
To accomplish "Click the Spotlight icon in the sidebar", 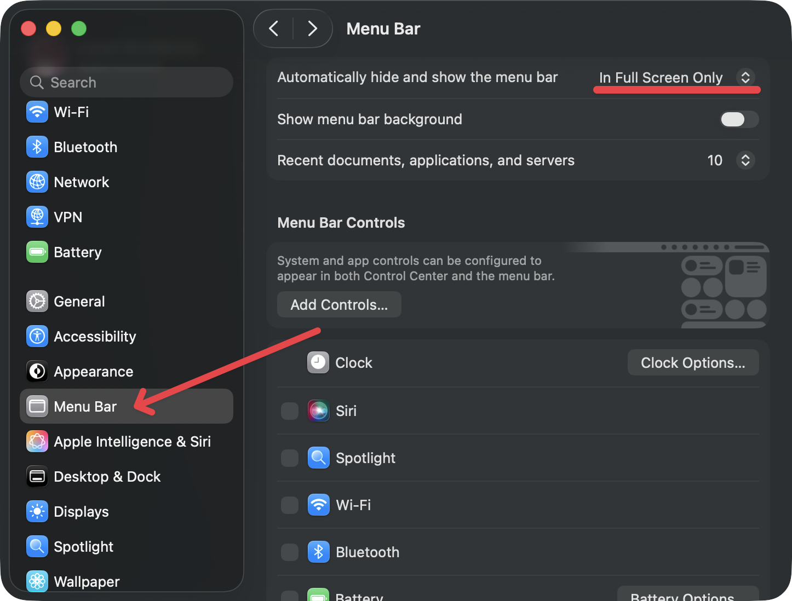I will coord(37,547).
